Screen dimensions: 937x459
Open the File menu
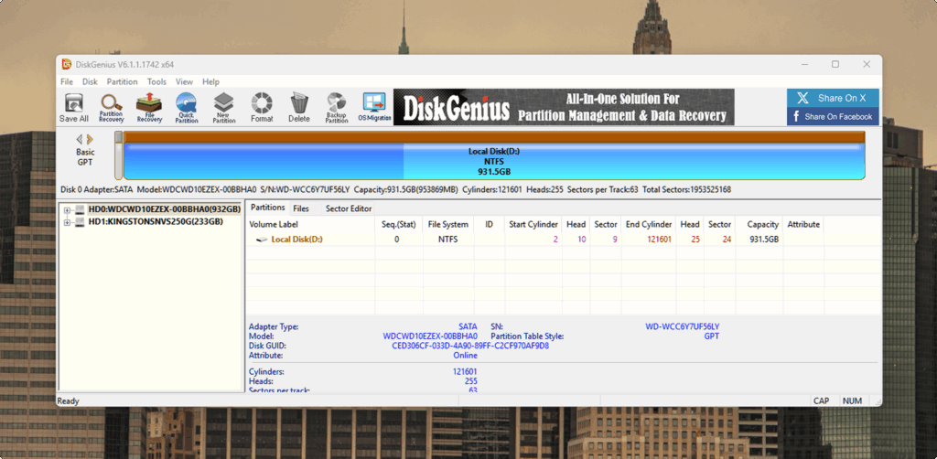pos(67,81)
